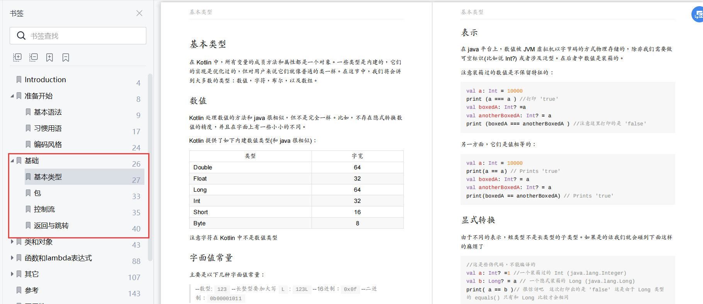Collapse all bookmarks icon
This screenshot has height=304, width=703.
click(34, 57)
